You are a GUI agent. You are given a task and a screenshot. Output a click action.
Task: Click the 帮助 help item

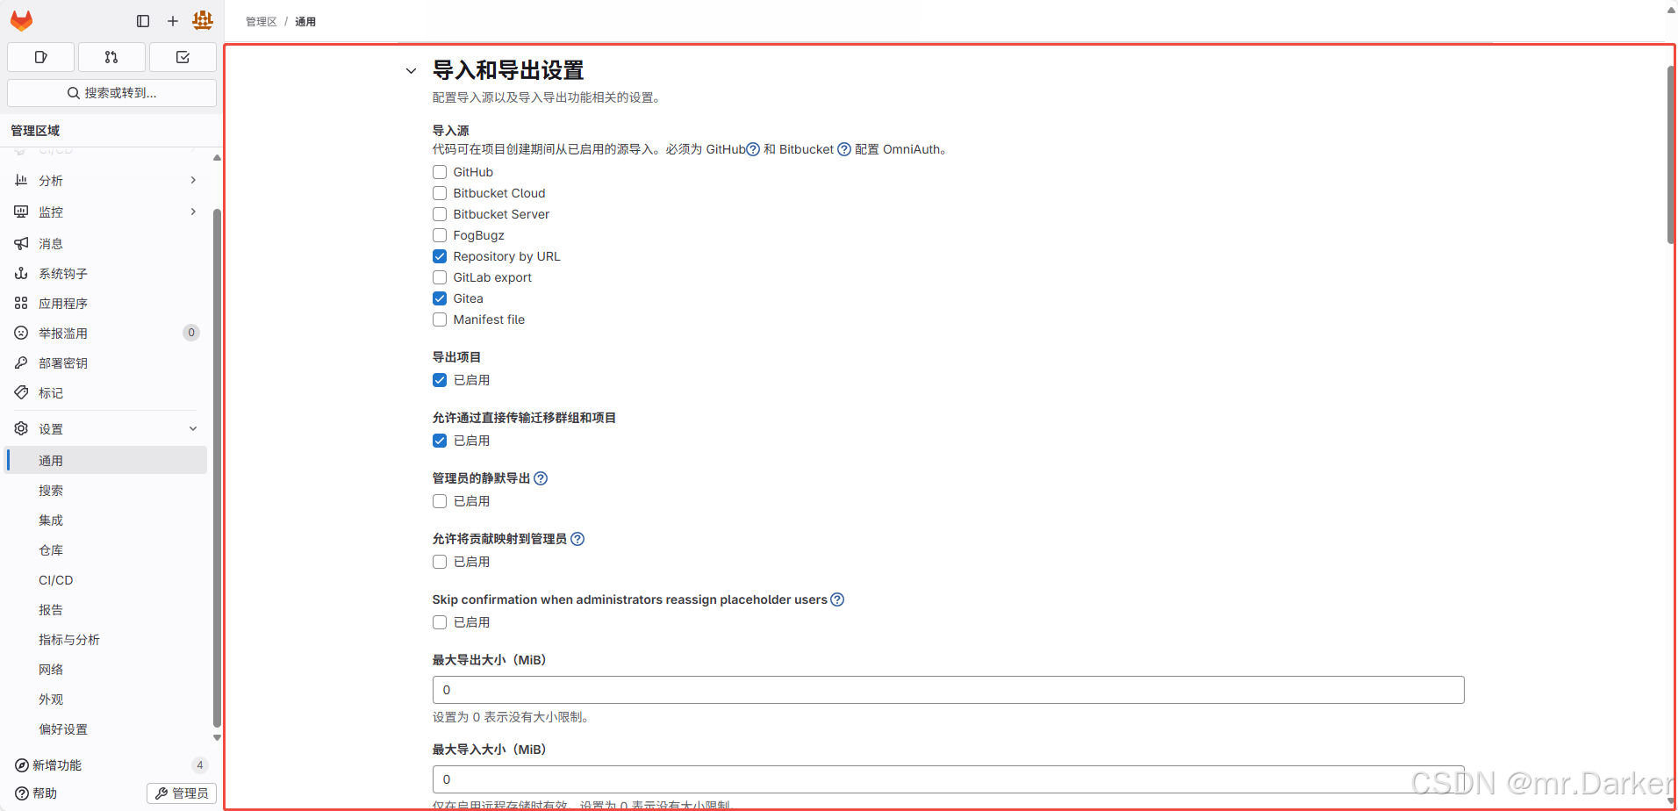36,793
